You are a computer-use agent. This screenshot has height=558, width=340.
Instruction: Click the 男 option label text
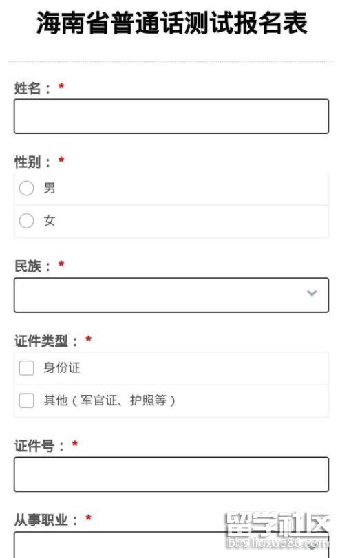(x=50, y=188)
